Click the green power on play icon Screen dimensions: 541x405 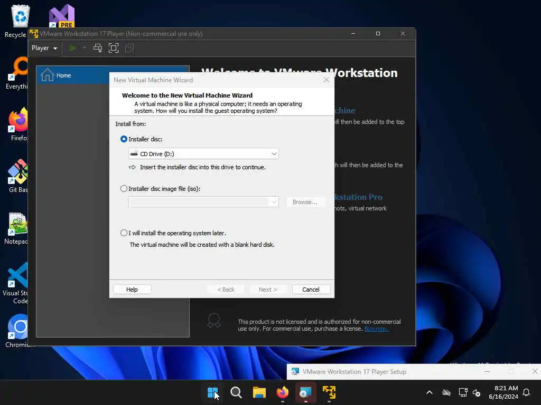tap(72, 48)
